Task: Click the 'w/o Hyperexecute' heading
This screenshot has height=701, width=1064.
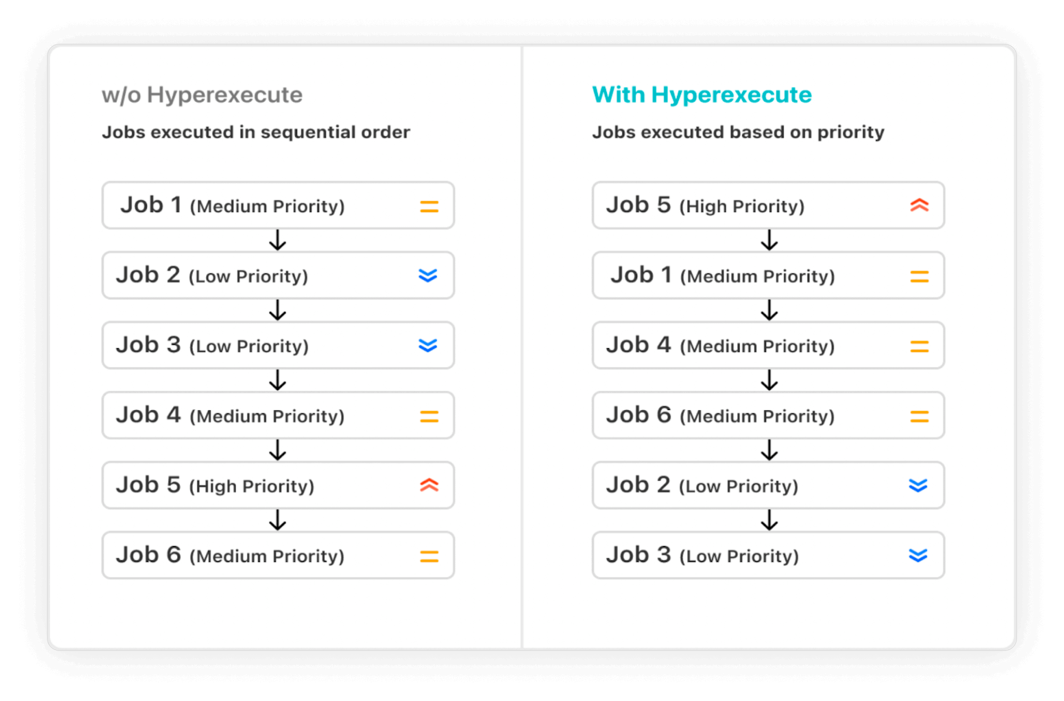Action: tap(202, 95)
